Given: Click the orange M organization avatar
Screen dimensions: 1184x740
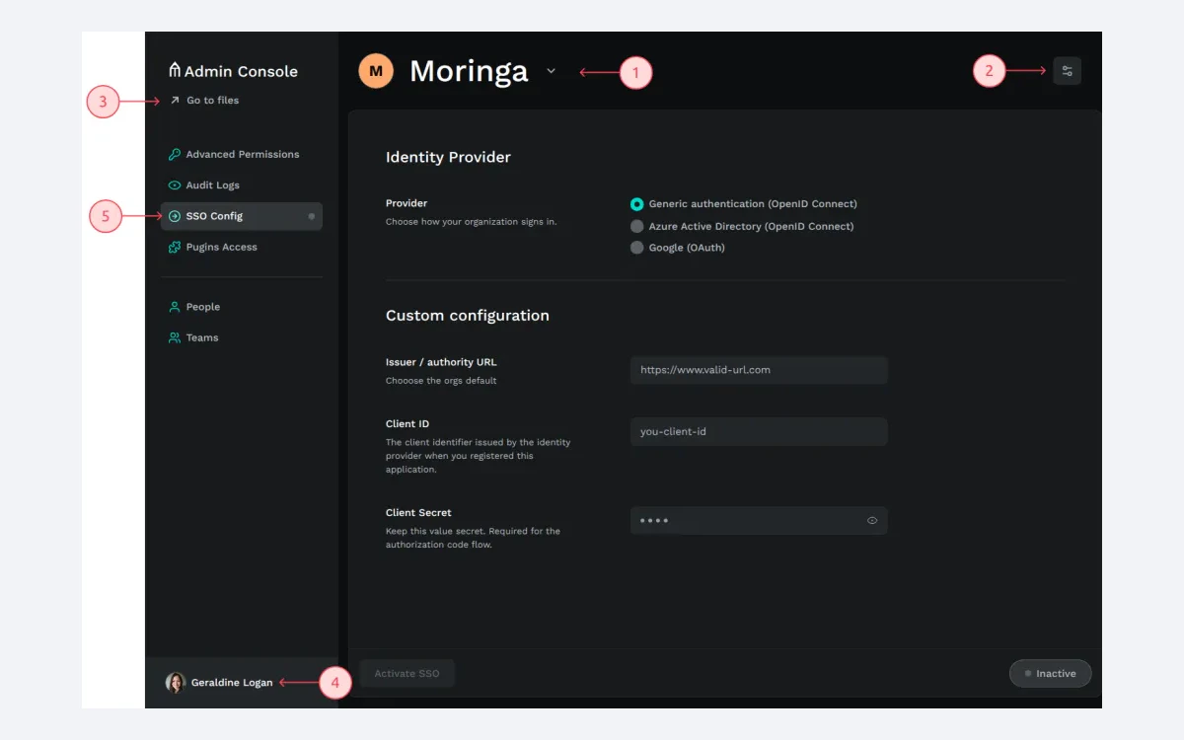Looking at the screenshot, I should pos(376,71).
